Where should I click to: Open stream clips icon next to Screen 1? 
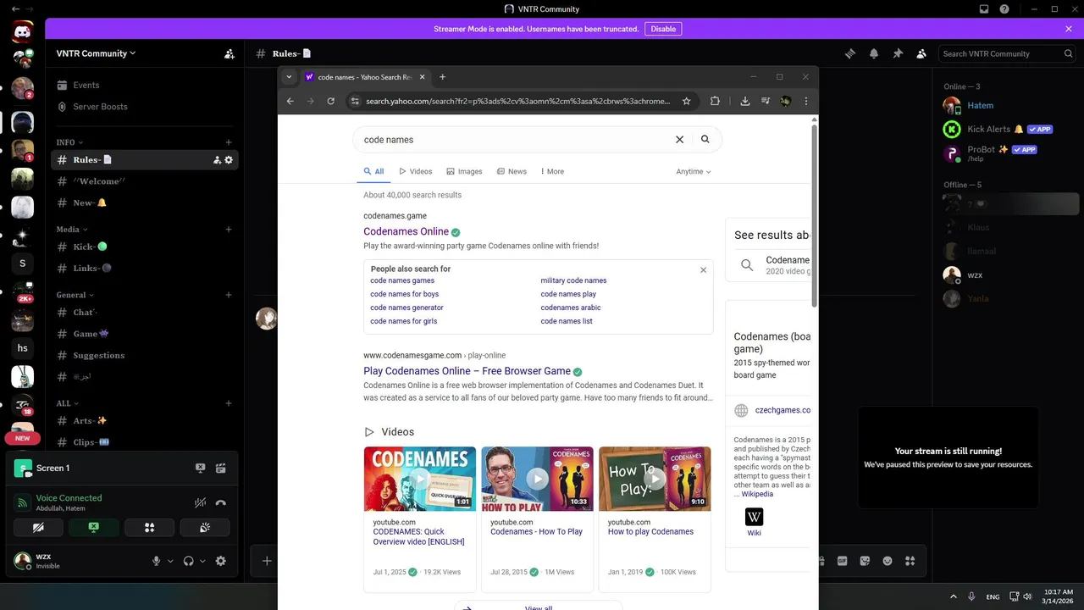coord(220,468)
